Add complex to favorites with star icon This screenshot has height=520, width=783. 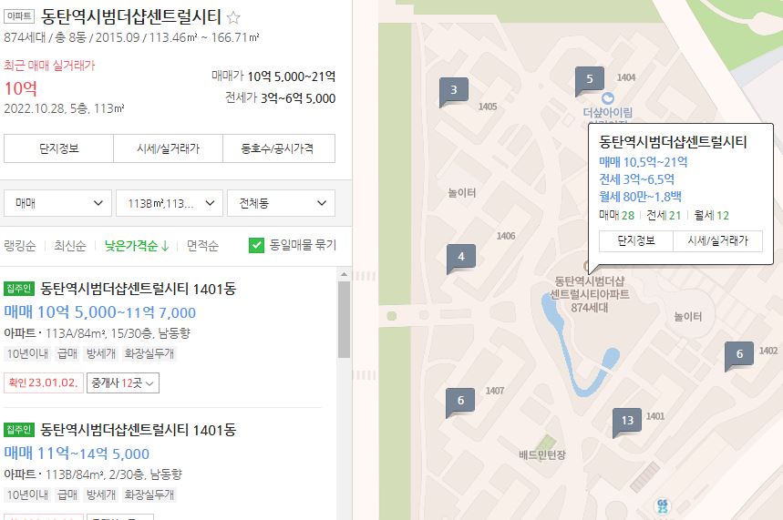tap(233, 18)
